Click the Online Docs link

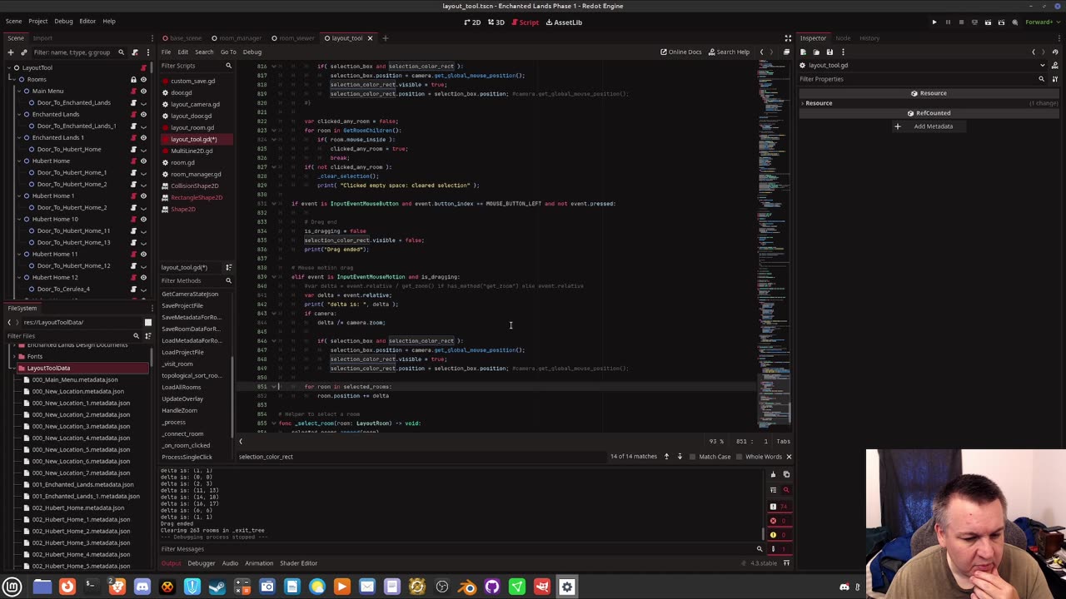(x=680, y=52)
